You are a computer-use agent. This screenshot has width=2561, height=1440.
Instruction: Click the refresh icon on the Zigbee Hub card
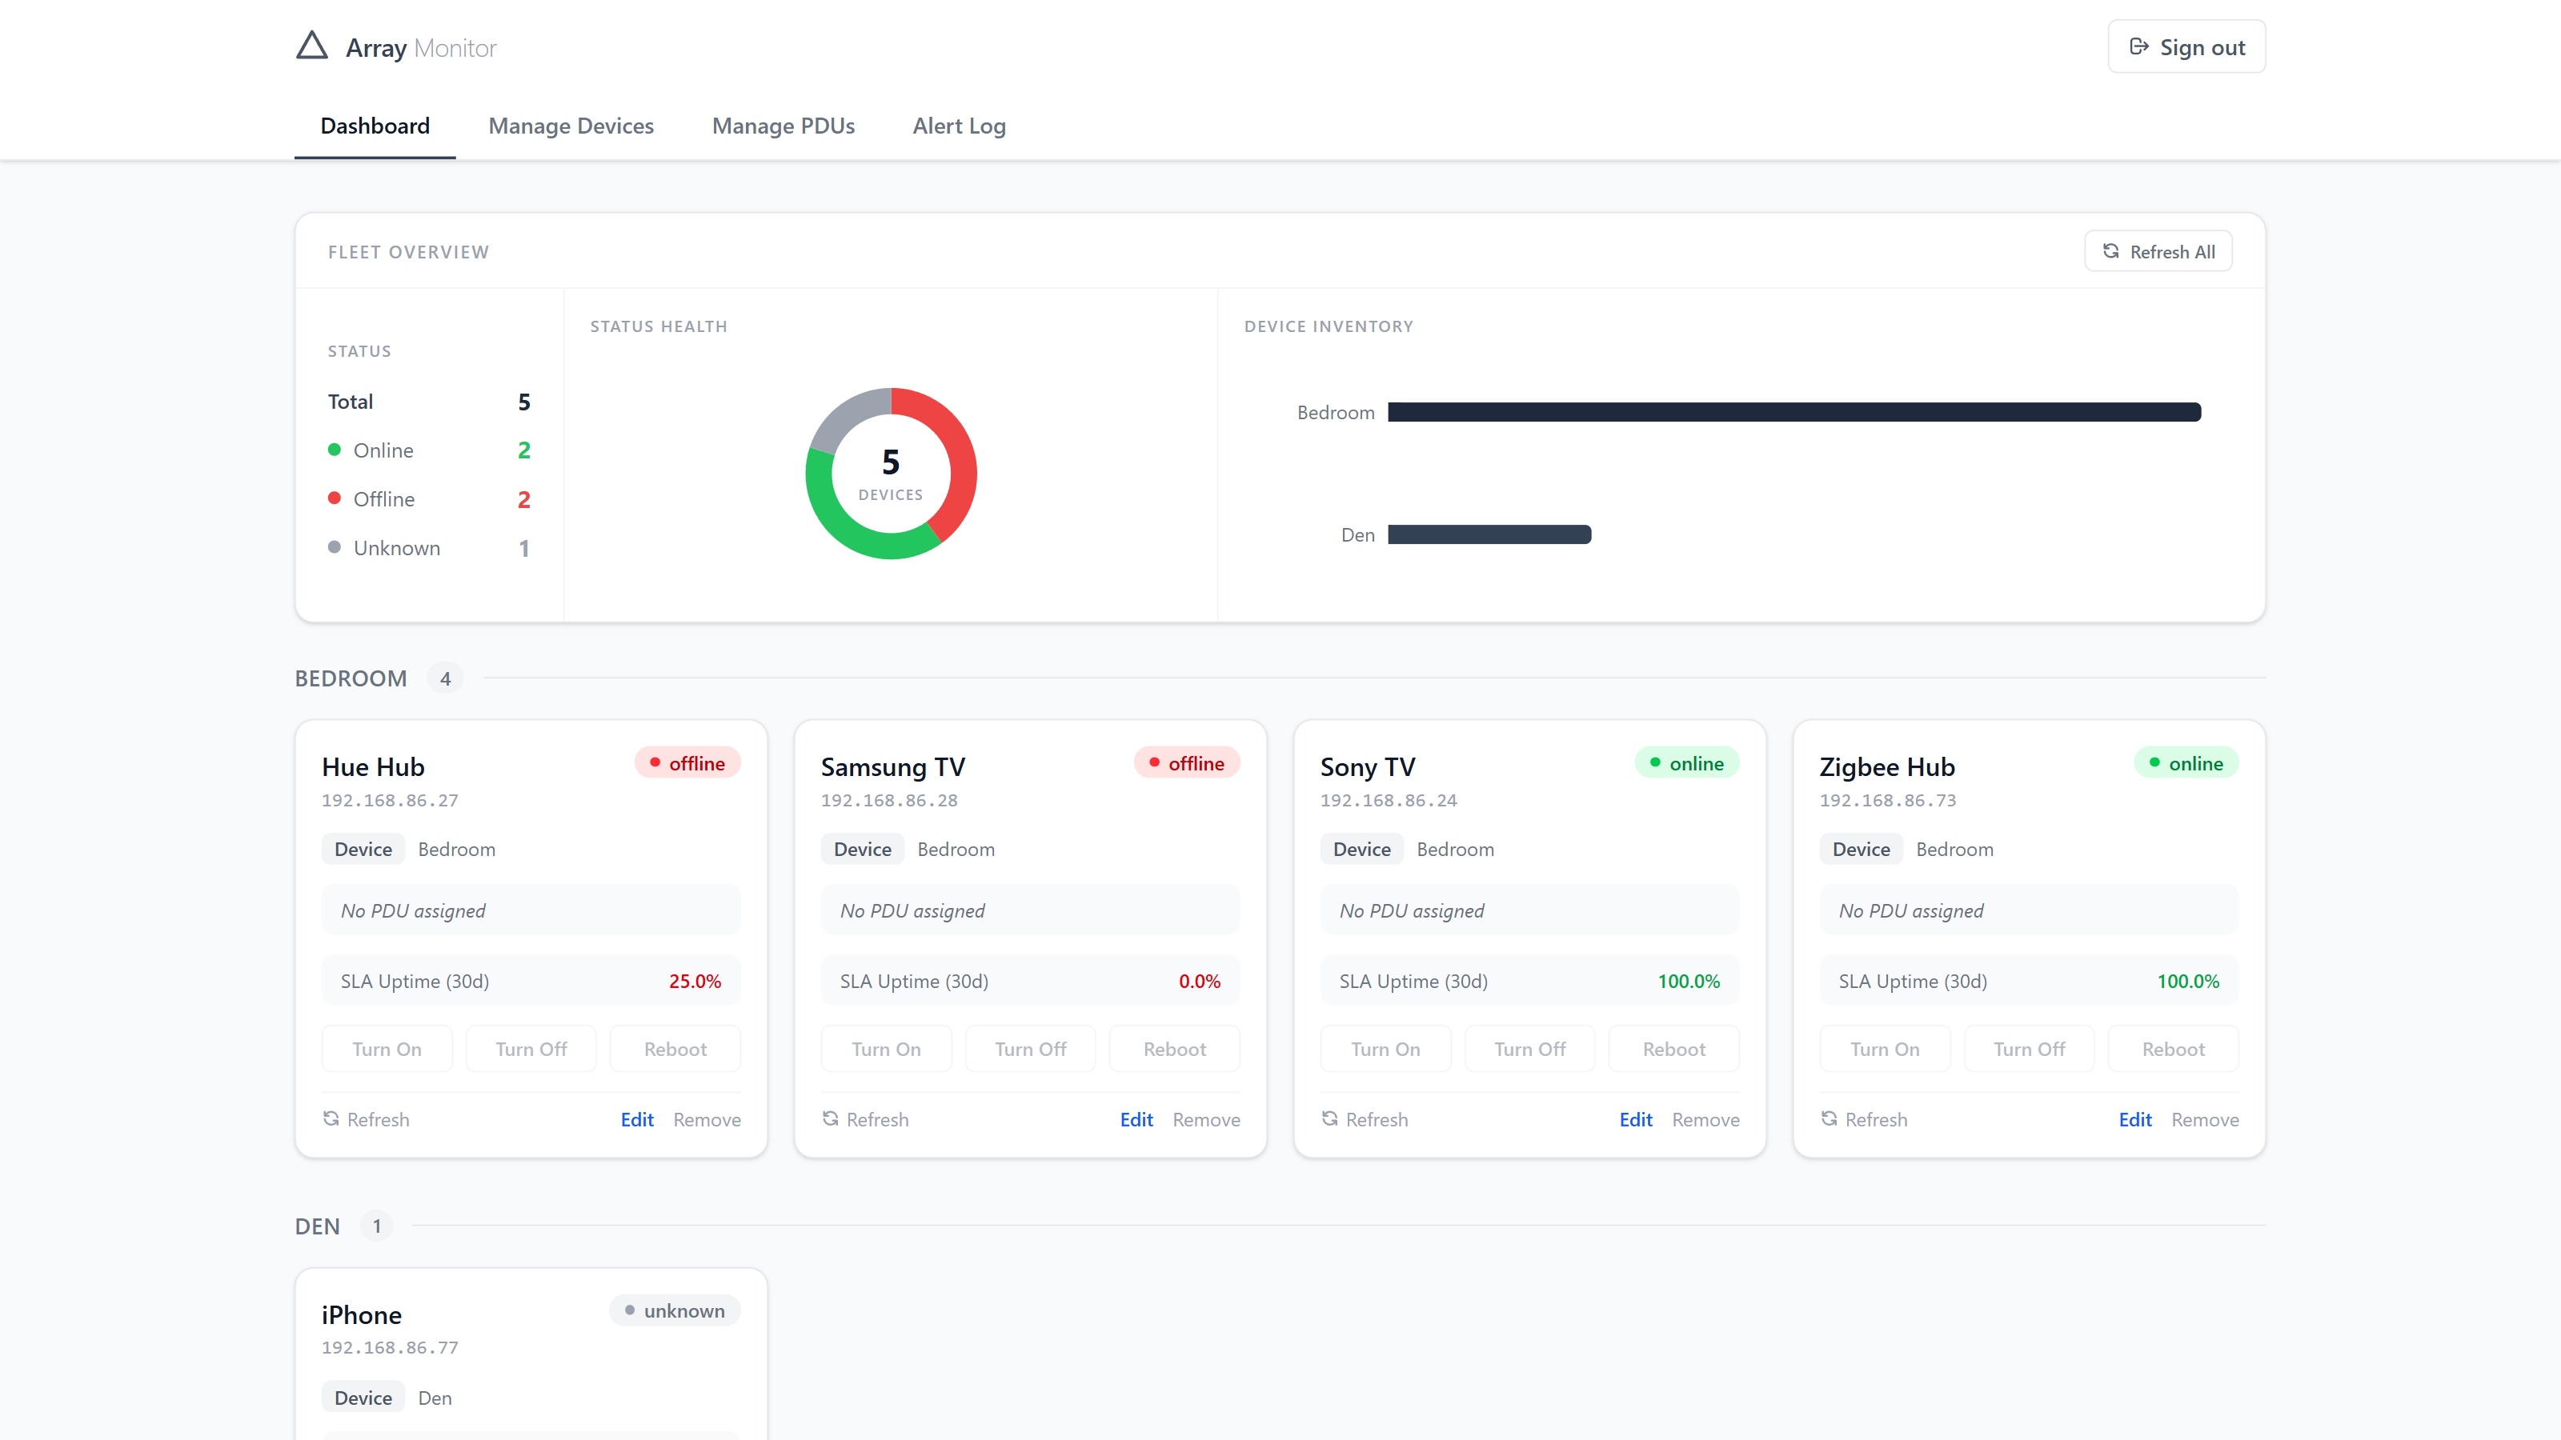click(1830, 1119)
